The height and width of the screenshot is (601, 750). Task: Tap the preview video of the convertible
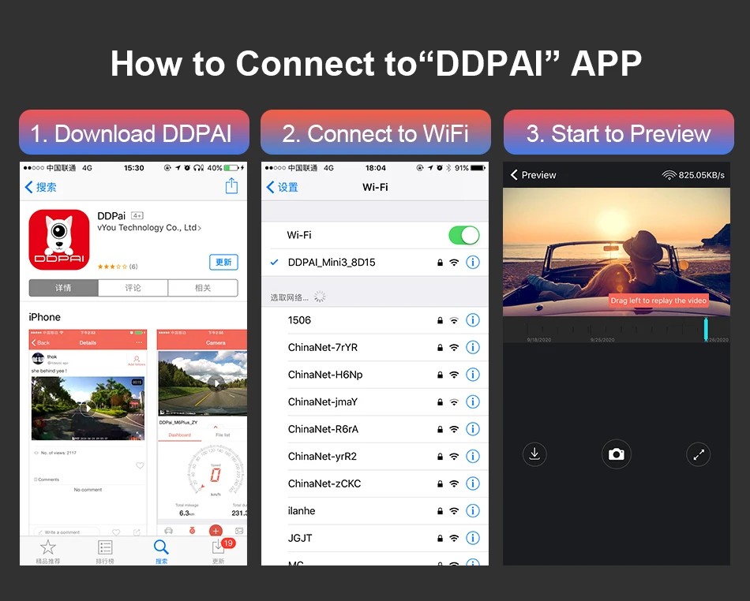616,252
